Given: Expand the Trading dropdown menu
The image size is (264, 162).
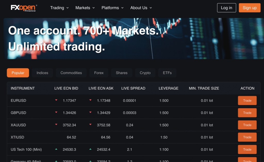Looking at the screenshot, I should point(60,8).
